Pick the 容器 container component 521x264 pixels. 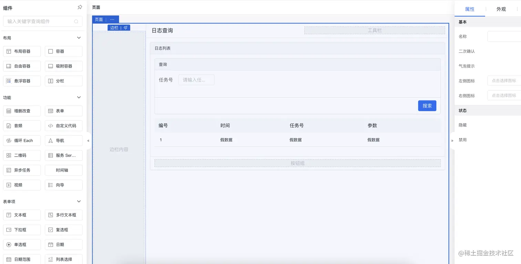[64, 51]
